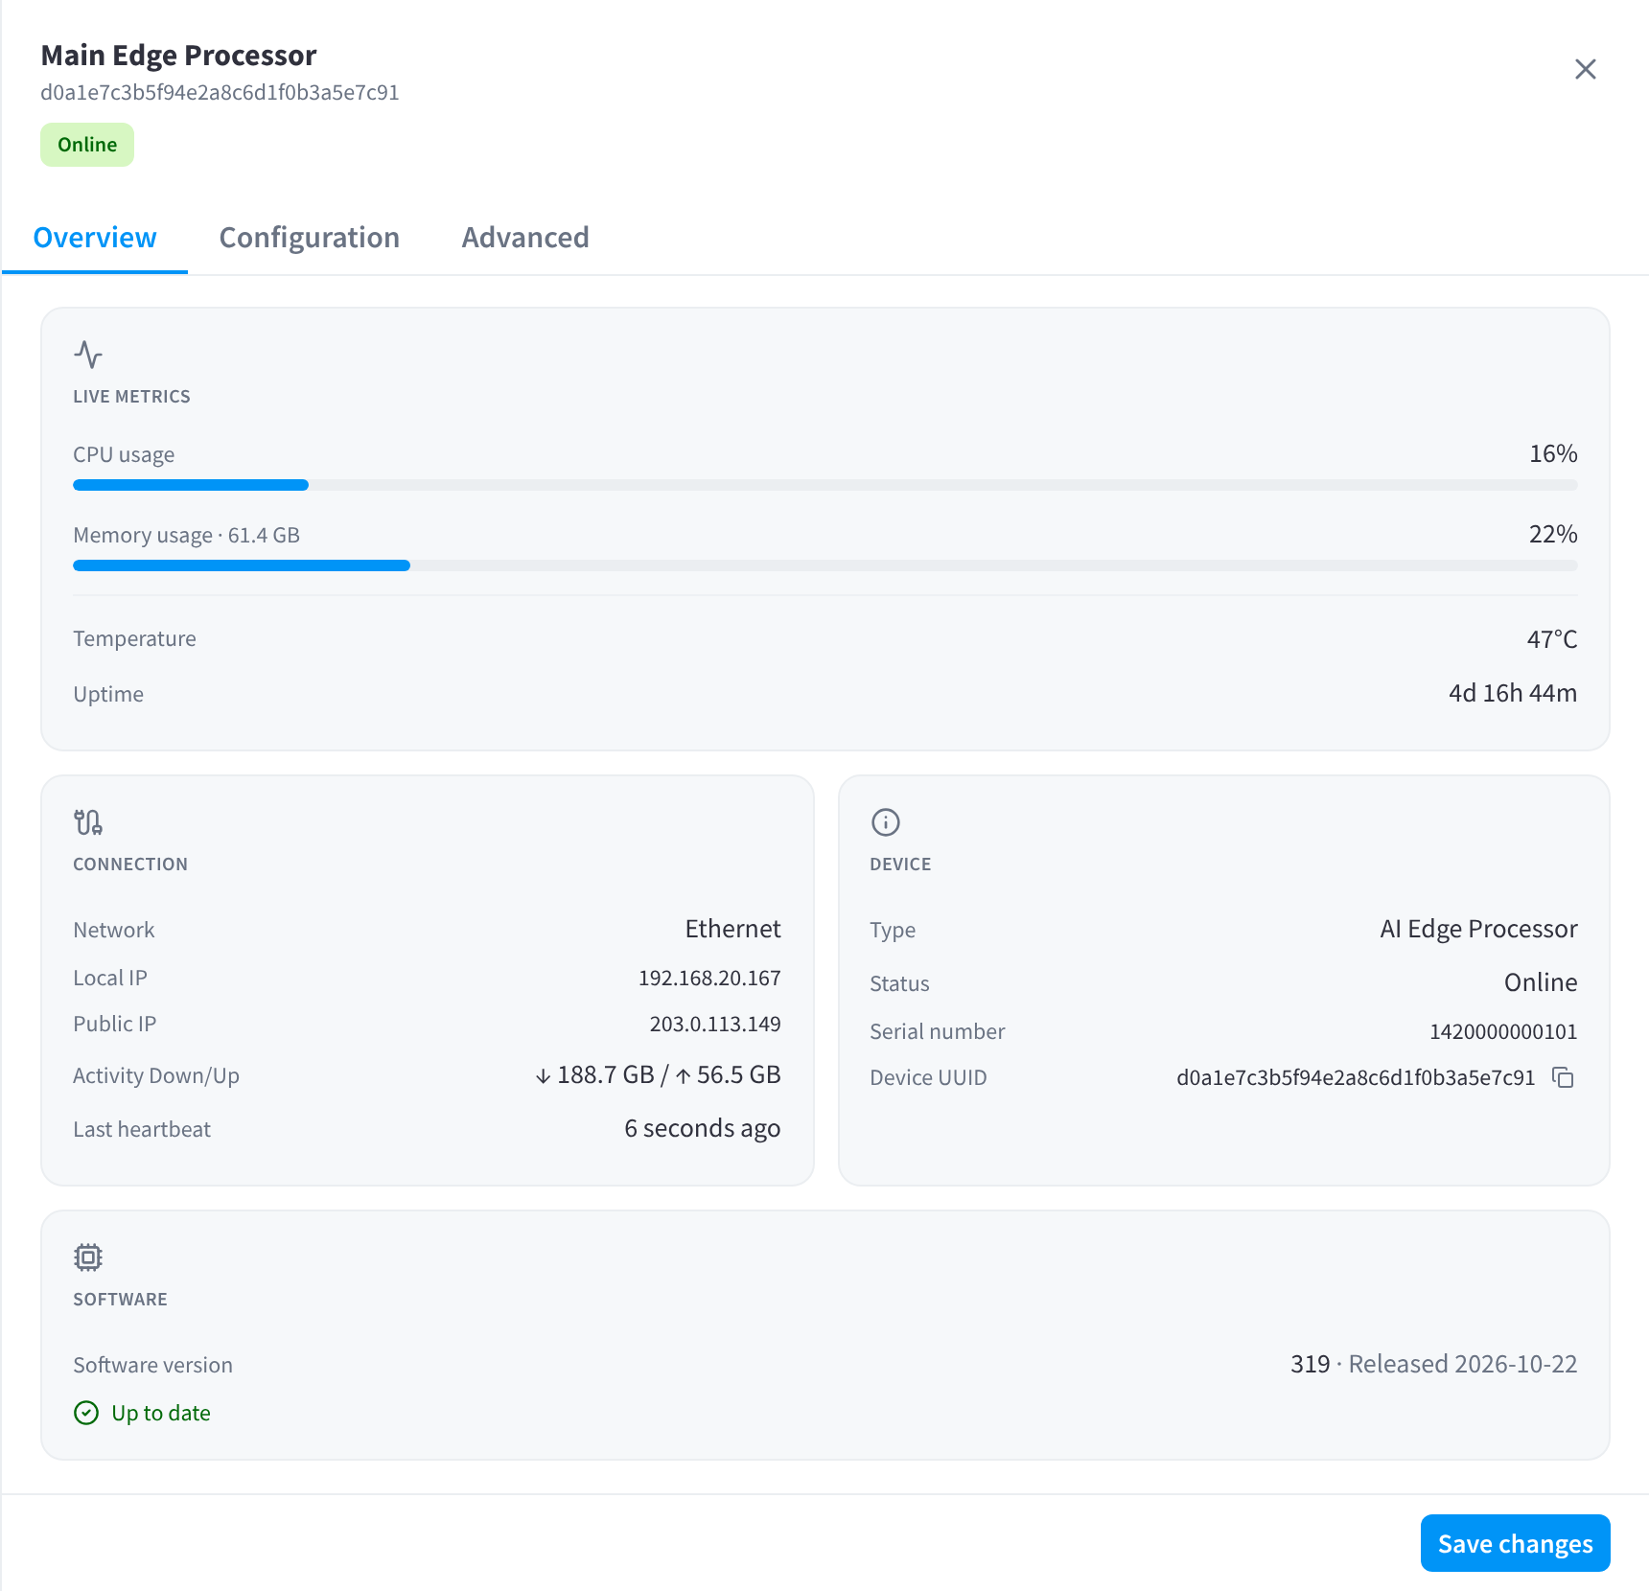Click the Memory usage progress bar
Image resolution: width=1649 pixels, height=1591 pixels.
coord(825,565)
